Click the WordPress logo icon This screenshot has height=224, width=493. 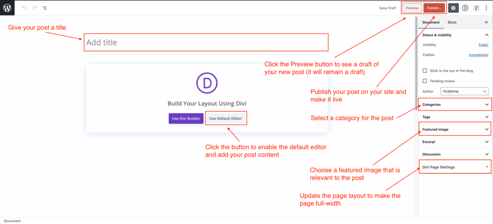point(8,8)
